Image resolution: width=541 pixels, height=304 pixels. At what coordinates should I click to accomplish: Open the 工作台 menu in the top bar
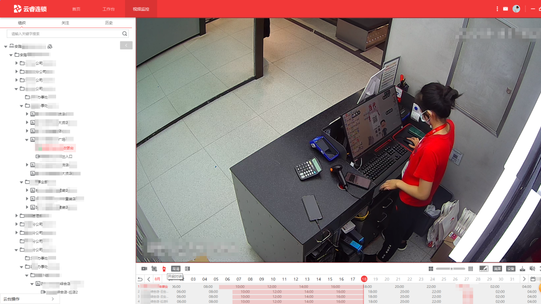(x=108, y=9)
